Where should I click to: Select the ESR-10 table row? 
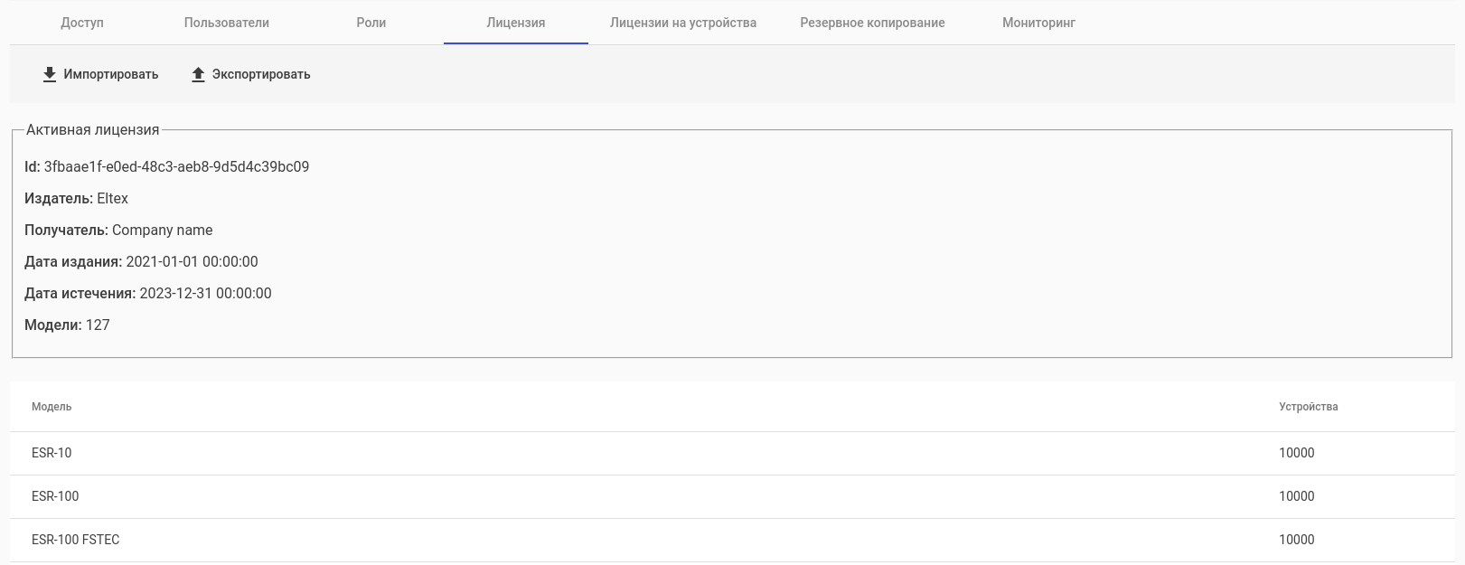pos(732,453)
